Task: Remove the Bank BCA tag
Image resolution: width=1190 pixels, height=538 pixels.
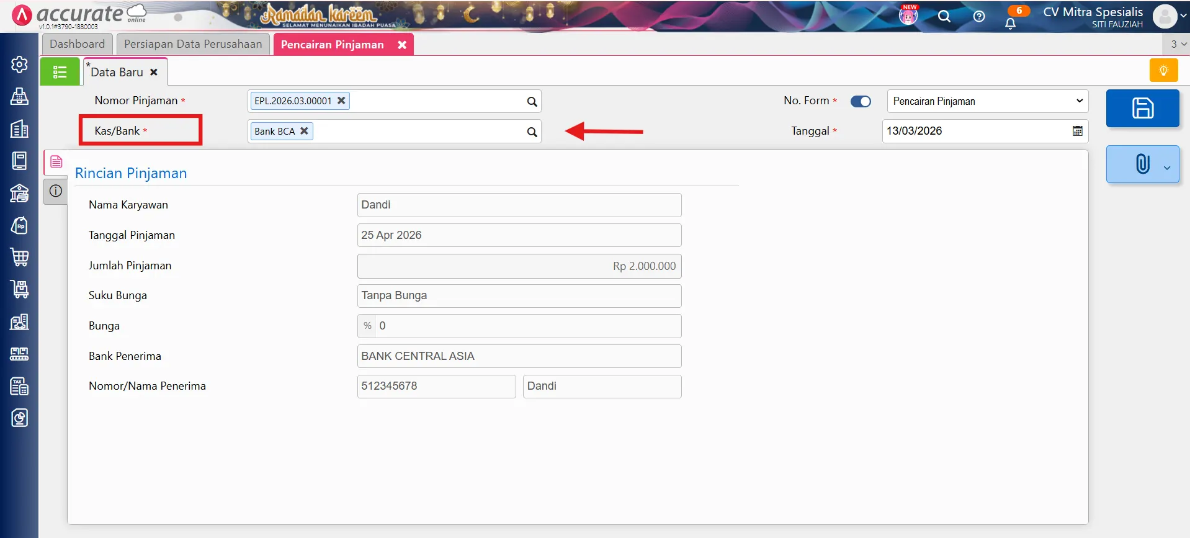Action: 304,131
